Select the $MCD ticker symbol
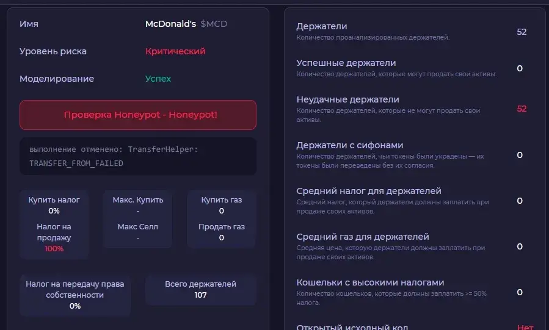Image resolution: width=549 pixels, height=330 pixels. [214, 24]
